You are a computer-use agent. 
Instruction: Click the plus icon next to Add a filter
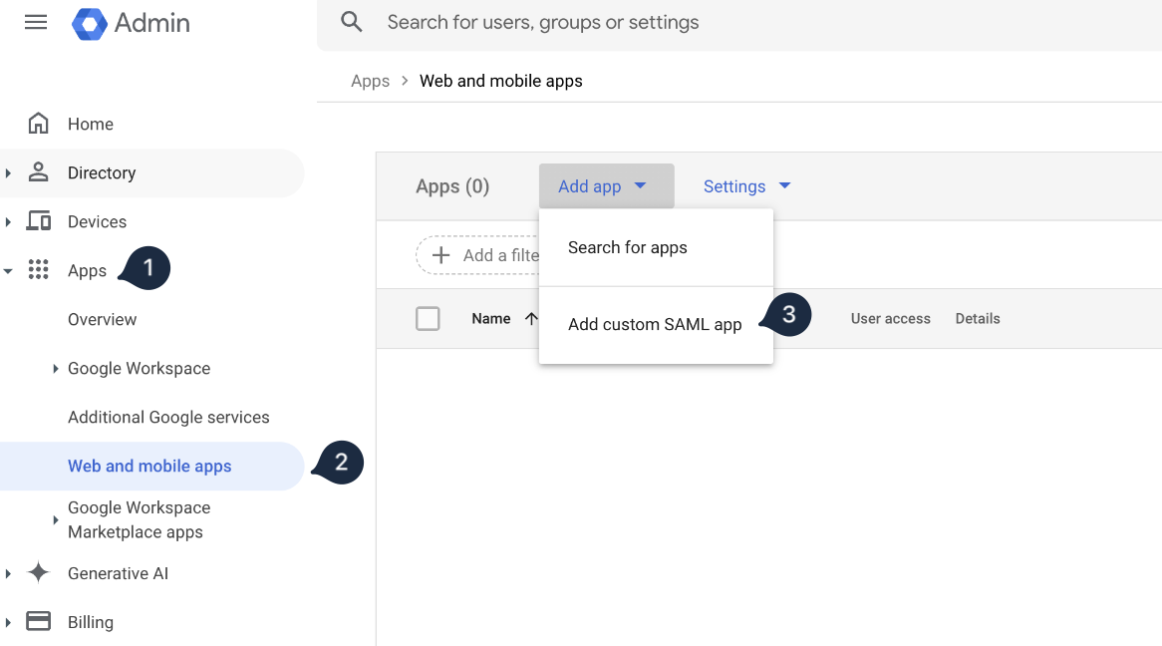pyautogui.click(x=440, y=254)
